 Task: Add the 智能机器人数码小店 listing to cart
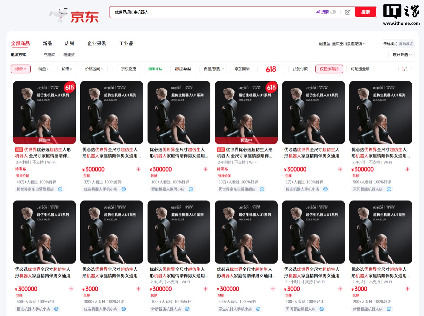(x=206, y=169)
